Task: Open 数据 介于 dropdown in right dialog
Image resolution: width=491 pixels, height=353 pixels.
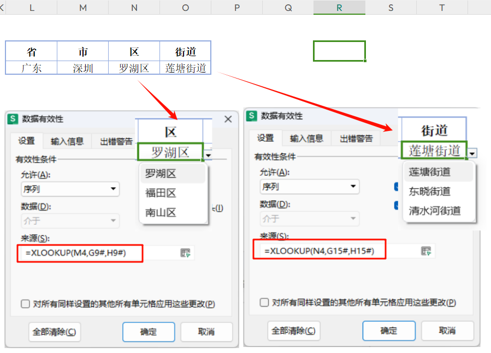Action: click(309, 218)
